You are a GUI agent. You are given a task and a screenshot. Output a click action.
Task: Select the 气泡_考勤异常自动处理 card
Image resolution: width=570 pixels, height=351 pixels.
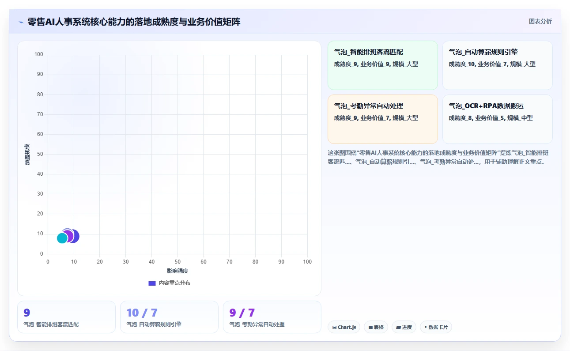[382, 119]
